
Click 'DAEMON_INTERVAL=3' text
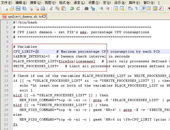[x=32, y=56]
